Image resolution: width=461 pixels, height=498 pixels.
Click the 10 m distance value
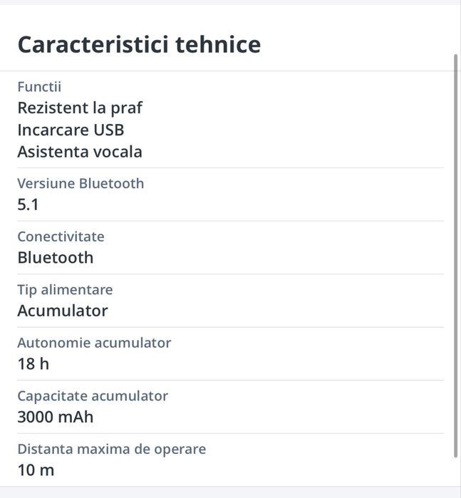36,470
